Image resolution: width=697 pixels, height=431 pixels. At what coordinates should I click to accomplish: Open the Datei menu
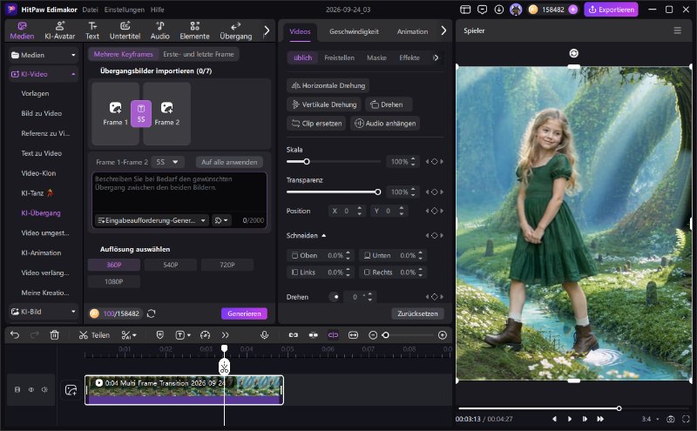click(x=91, y=10)
